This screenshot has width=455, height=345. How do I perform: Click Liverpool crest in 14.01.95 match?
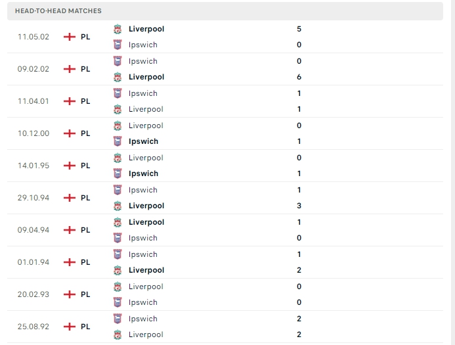[118, 158]
